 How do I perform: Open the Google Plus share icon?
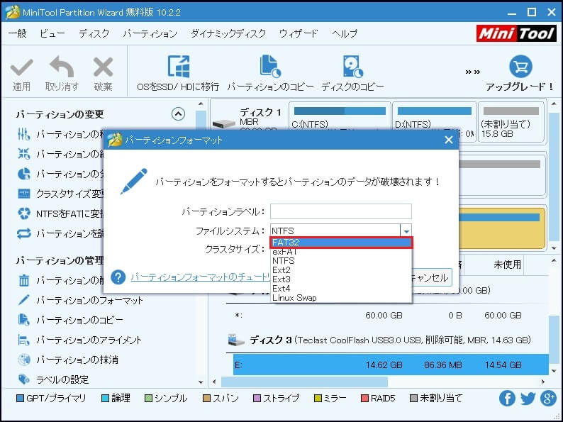point(548,399)
